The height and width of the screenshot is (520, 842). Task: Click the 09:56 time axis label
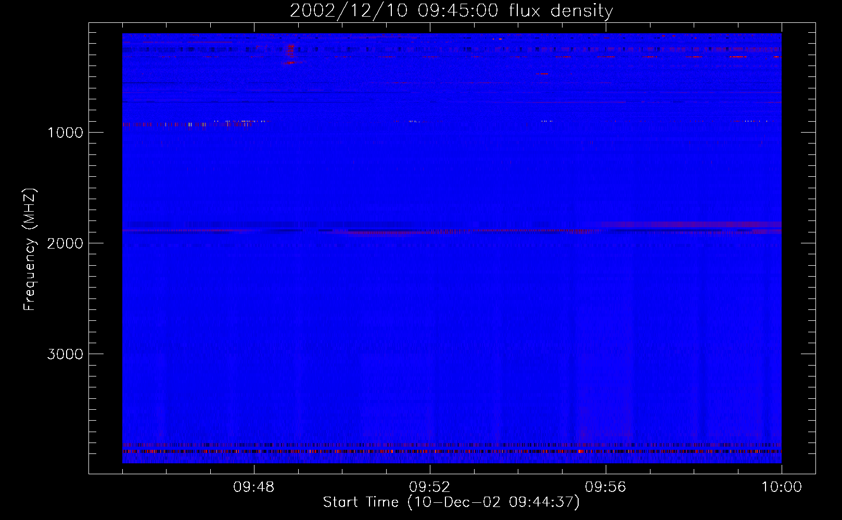click(x=606, y=487)
